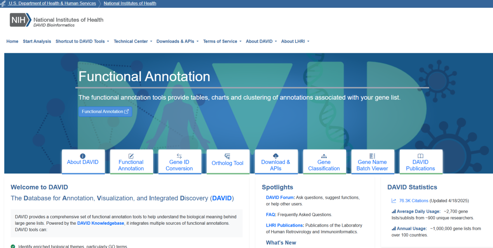This screenshot has height=248, width=493.
Task: Click the DAVID Statistics heading
Action: (x=412, y=187)
